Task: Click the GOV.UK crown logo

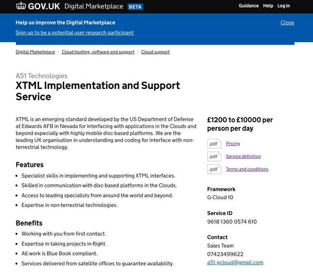Action: pos(21,6)
